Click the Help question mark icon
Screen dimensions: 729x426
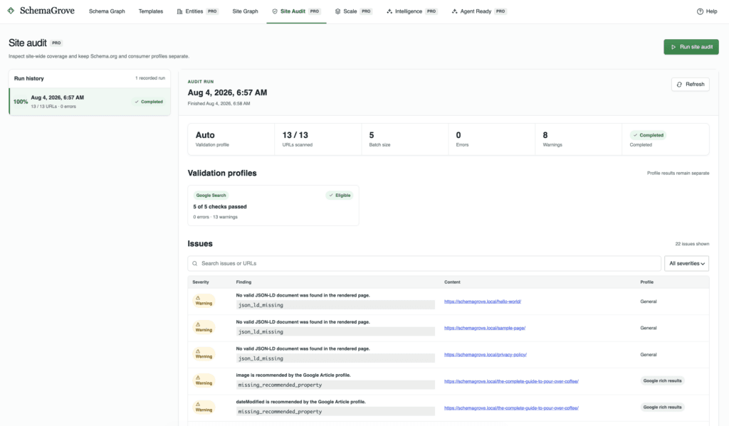[700, 11]
